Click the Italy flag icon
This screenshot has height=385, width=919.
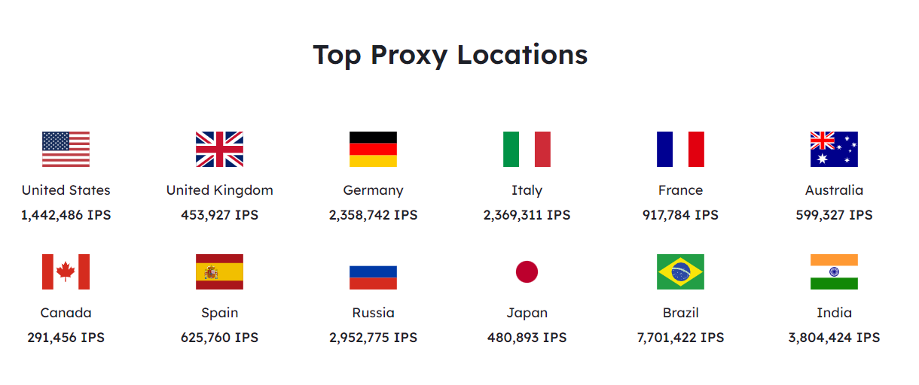[527, 149]
